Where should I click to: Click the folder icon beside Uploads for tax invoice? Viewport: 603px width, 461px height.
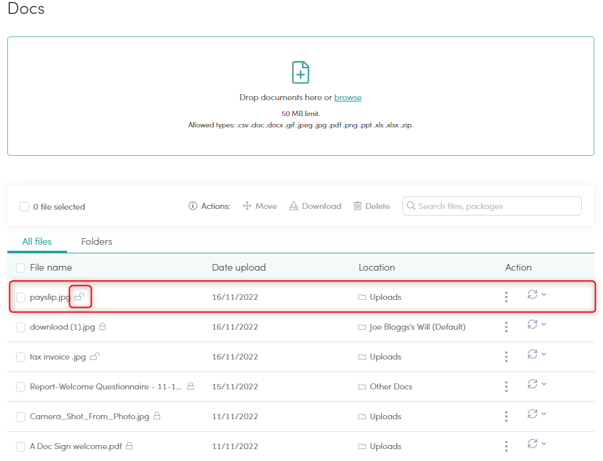[x=362, y=356]
